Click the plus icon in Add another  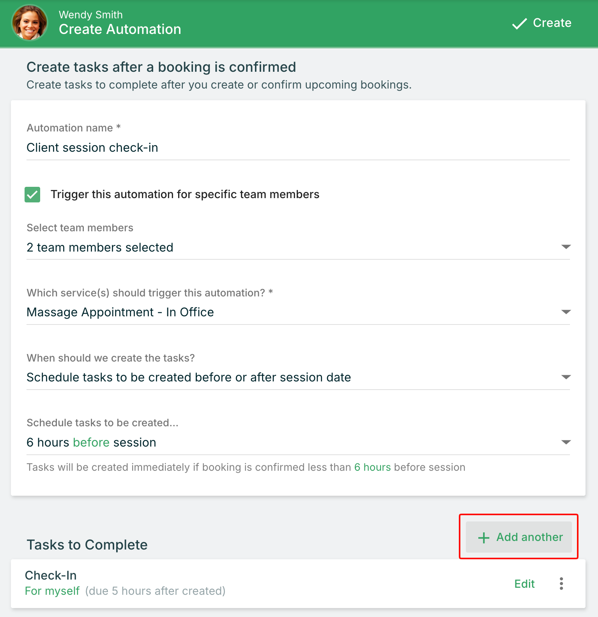(483, 537)
